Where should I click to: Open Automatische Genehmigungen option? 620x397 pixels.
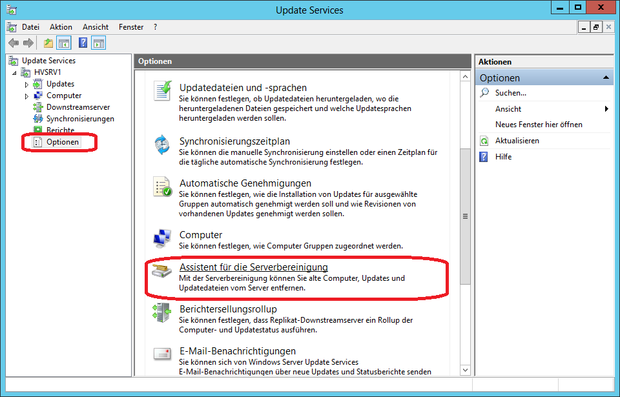tap(245, 183)
